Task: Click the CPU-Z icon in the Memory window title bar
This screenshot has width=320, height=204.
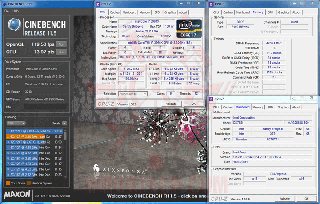Action: 212,4
